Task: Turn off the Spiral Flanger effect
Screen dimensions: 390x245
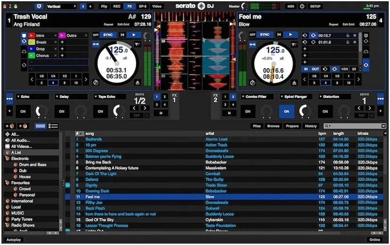Action: pos(286,112)
